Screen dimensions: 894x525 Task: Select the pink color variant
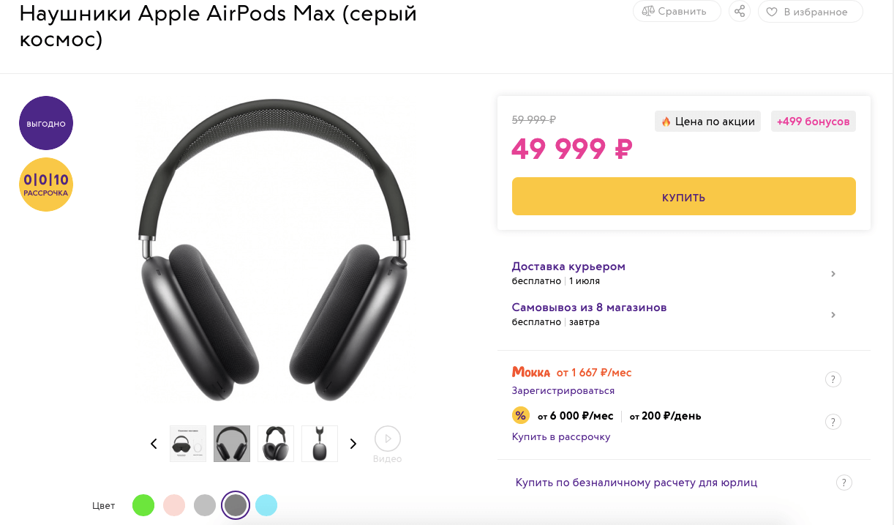[174, 505]
